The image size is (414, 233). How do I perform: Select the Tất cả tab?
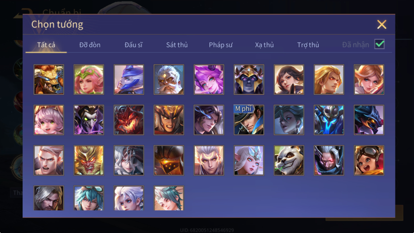[46, 45]
